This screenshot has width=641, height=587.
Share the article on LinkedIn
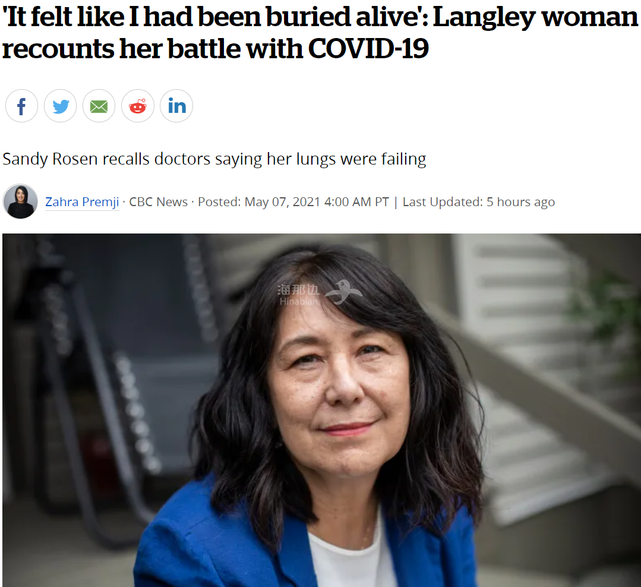[x=176, y=106]
